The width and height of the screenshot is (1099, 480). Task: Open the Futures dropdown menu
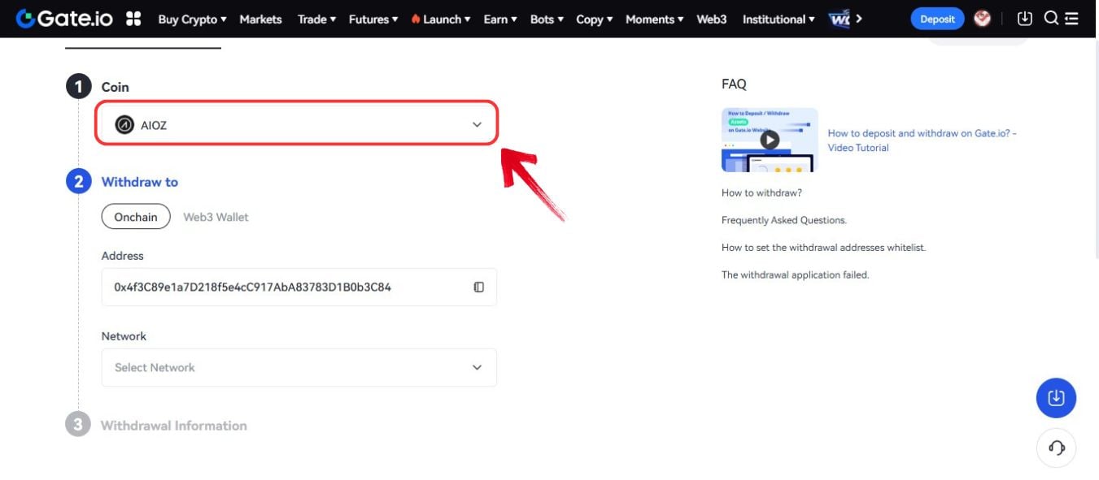coord(373,19)
